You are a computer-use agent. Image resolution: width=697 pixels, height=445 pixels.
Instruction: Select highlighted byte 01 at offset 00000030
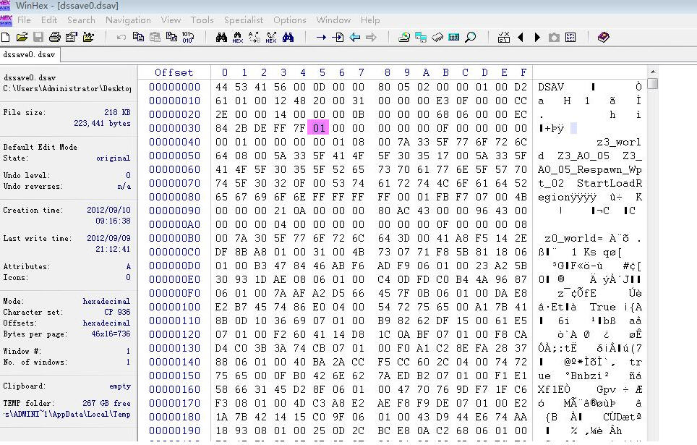tap(318, 127)
